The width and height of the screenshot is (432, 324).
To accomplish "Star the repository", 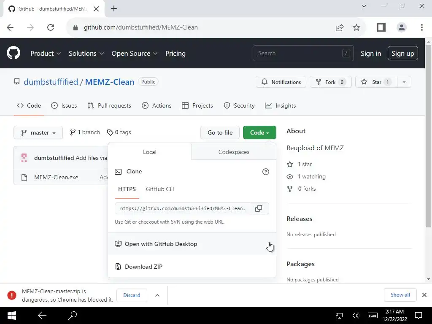I will click(x=376, y=82).
